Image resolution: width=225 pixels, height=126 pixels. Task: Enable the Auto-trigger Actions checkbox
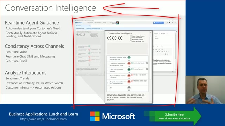pyautogui.click(x=131, y=36)
